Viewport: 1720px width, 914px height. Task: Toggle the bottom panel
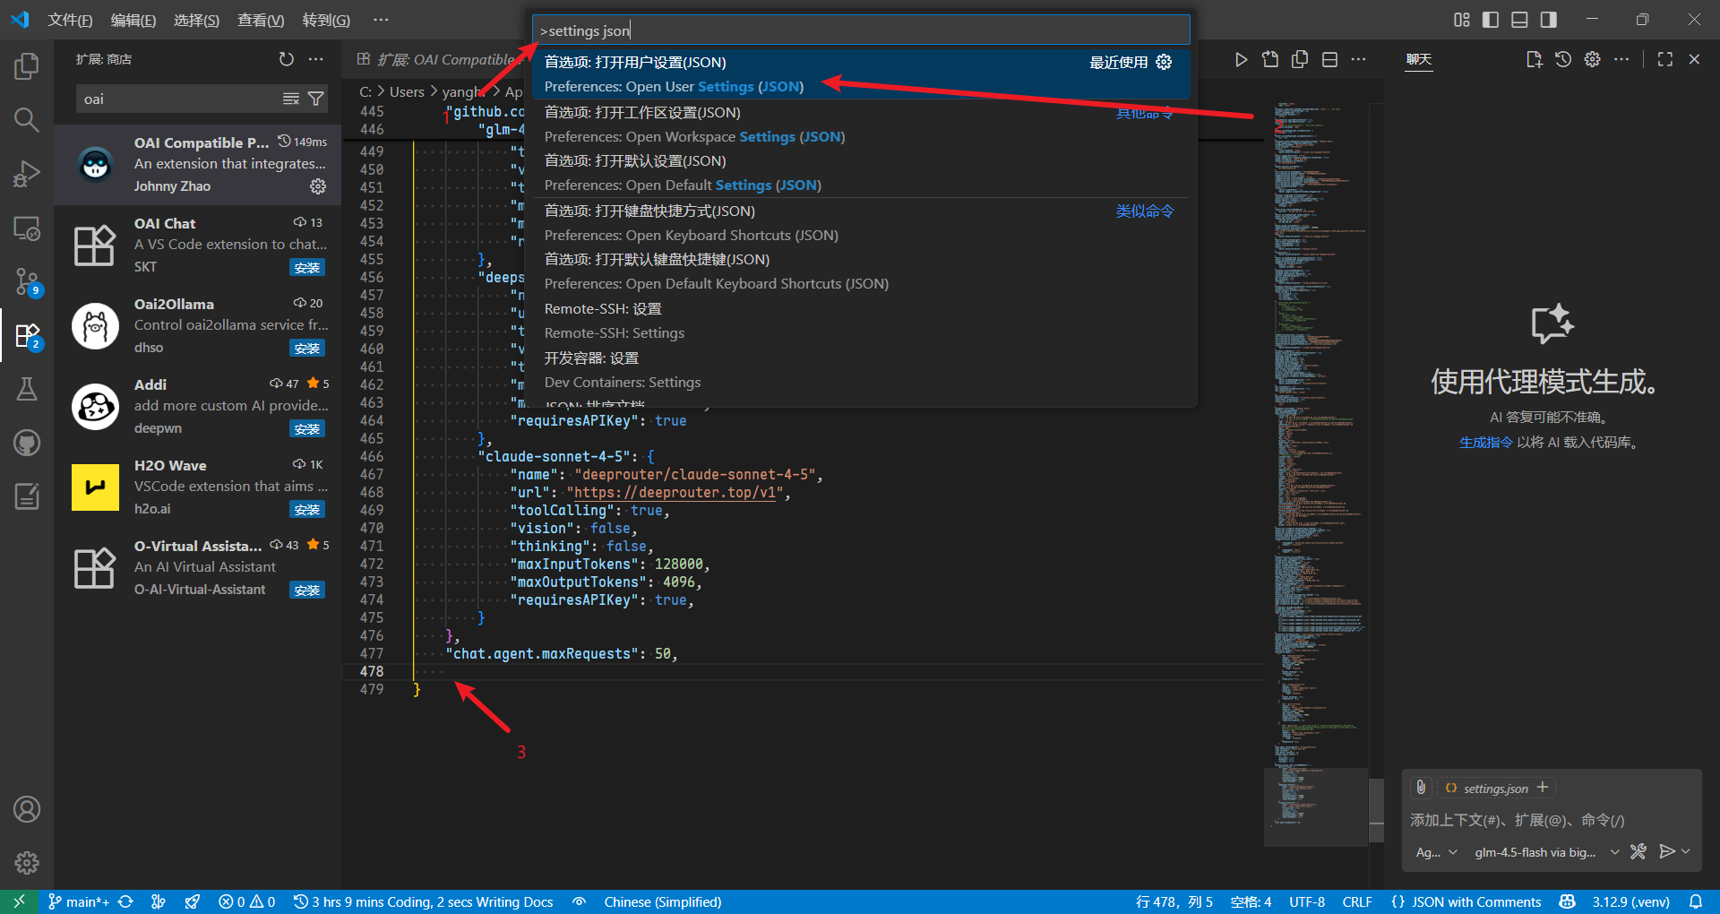pos(1519,20)
